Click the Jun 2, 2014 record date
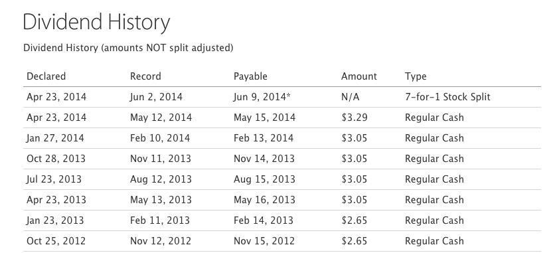553x253 pixels. tap(156, 97)
